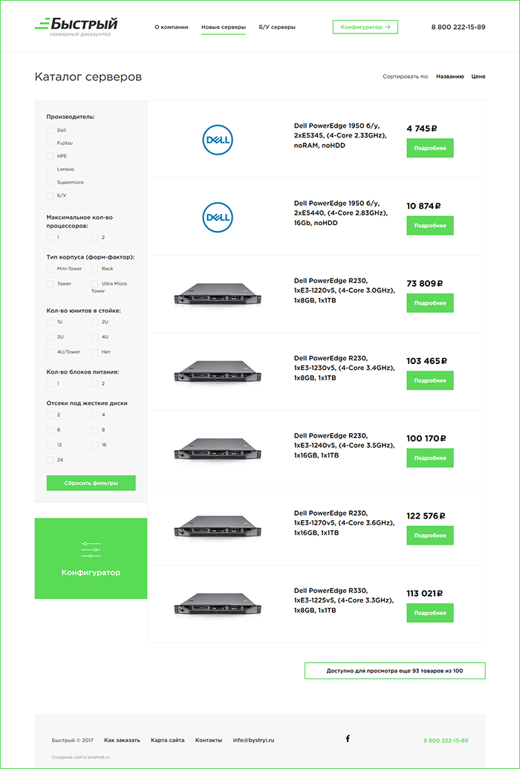The image size is (520, 769).
Task: Open server image of R230 1xE3-1240v5
Action: tap(218, 450)
